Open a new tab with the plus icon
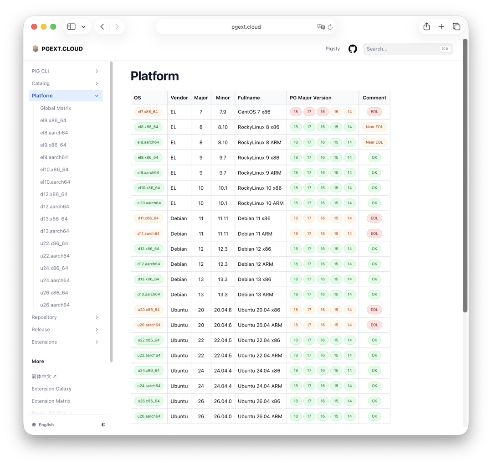 [x=441, y=27]
